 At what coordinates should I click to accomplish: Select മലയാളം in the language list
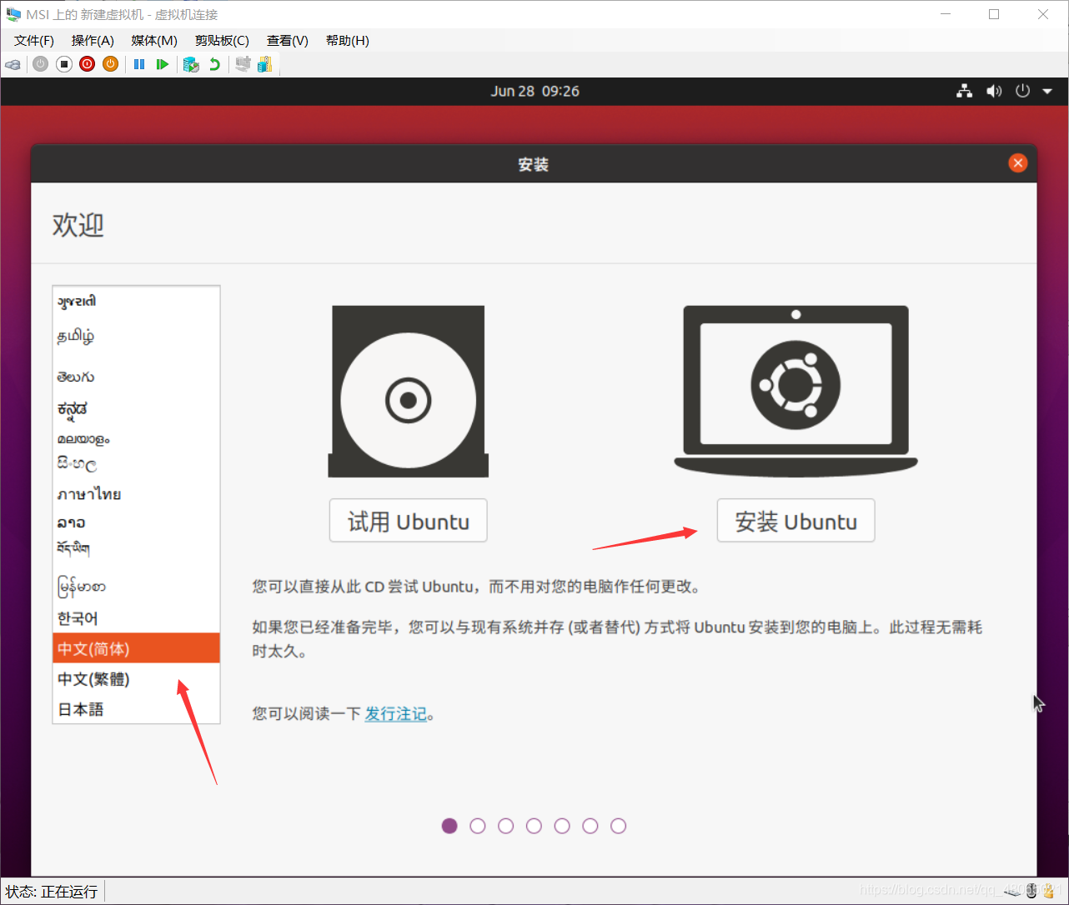tap(136, 439)
